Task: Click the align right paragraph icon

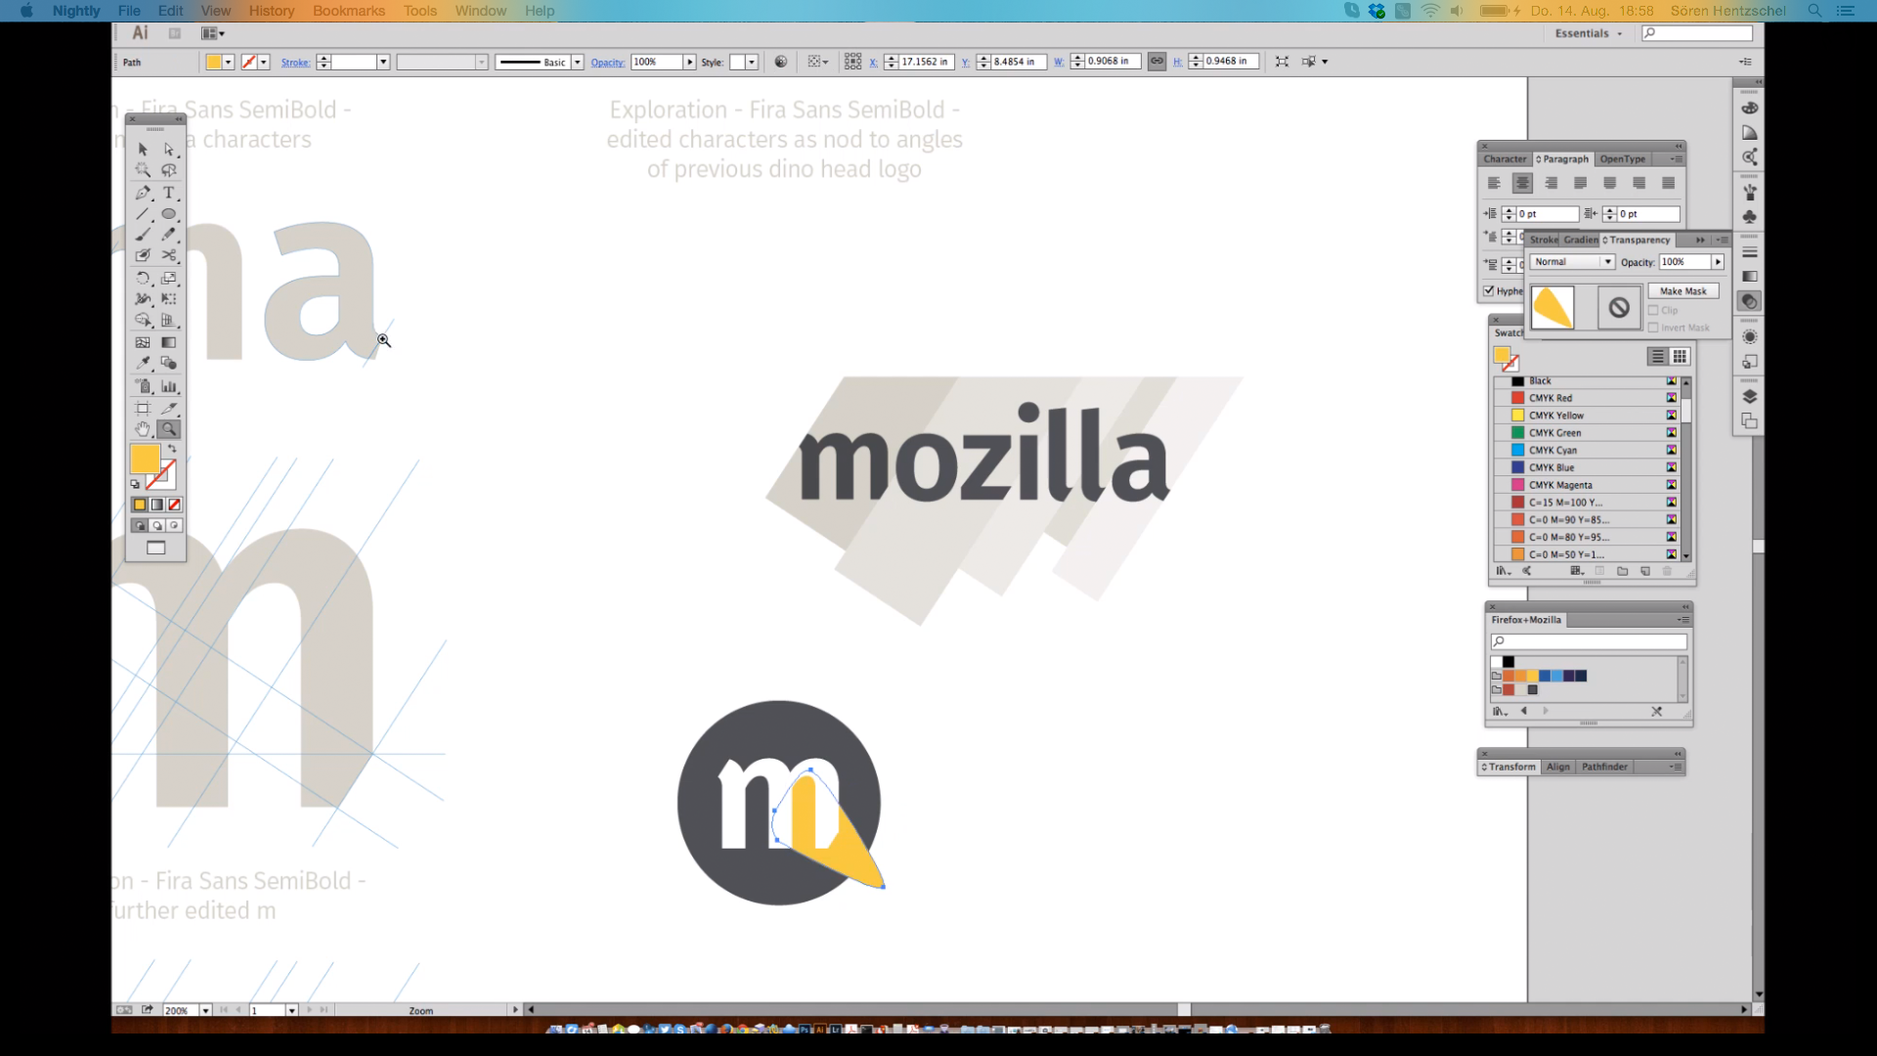Action: pyautogui.click(x=1551, y=183)
